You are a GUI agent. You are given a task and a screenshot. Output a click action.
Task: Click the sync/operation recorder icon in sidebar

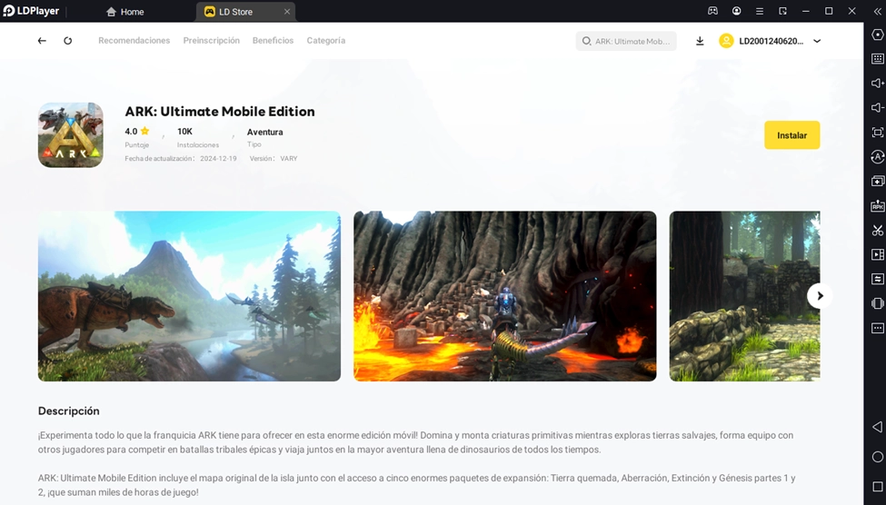click(878, 279)
